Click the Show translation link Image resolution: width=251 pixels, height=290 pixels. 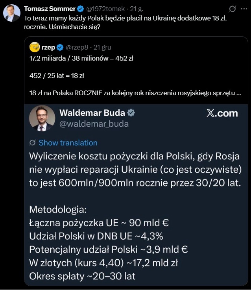[x=68, y=143]
